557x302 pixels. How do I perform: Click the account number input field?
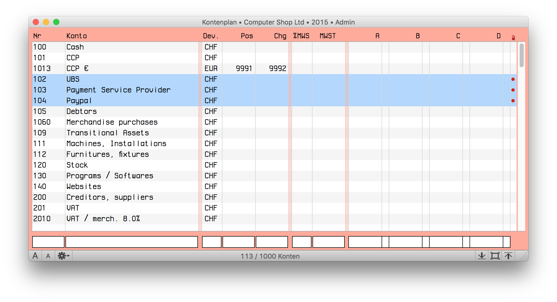(x=48, y=242)
